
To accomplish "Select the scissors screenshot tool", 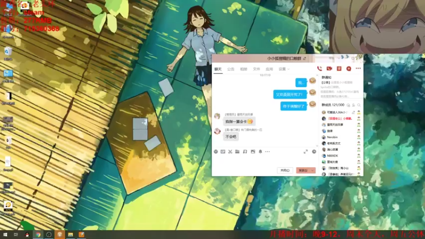I will [230, 152].
